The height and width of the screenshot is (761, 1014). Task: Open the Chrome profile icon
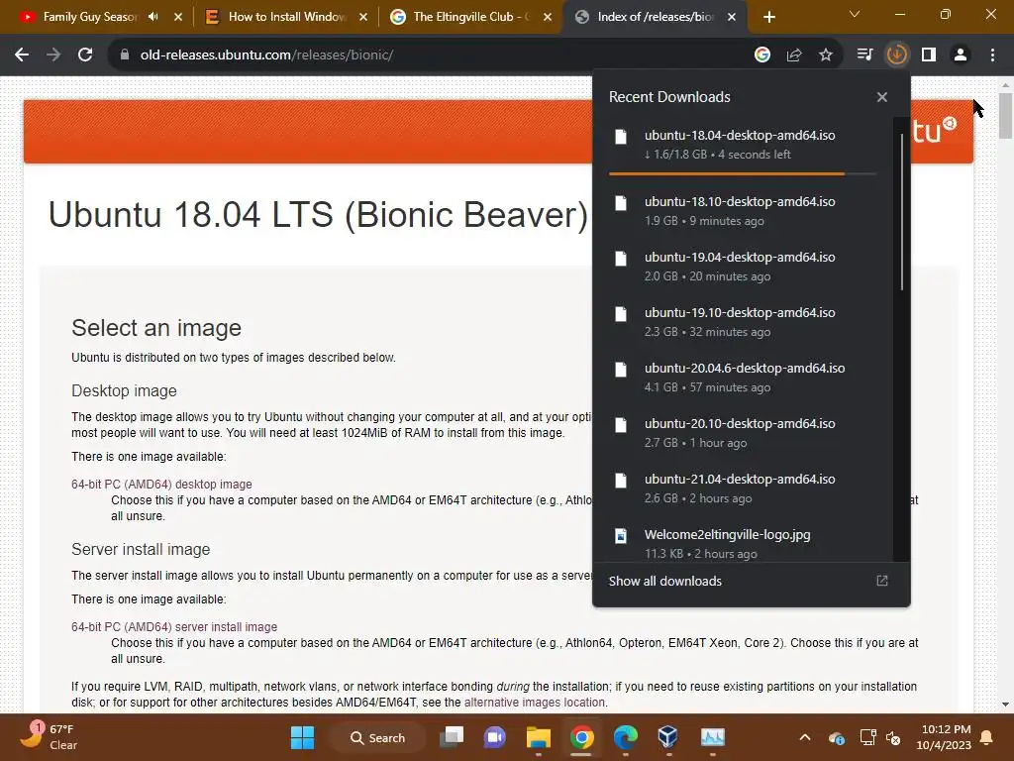point(961,55)
